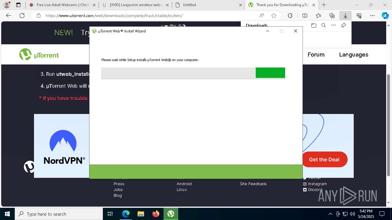Click the NordVPN ad logo
The image size is (392, 220).
[64, 147]
